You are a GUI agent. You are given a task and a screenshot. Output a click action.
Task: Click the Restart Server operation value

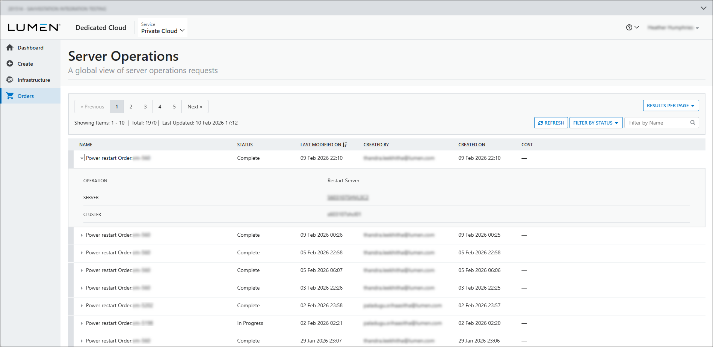pyautogui.click(x=343, y=181)
